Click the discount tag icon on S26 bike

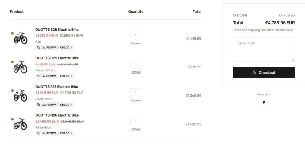click(x=39, y=48)
